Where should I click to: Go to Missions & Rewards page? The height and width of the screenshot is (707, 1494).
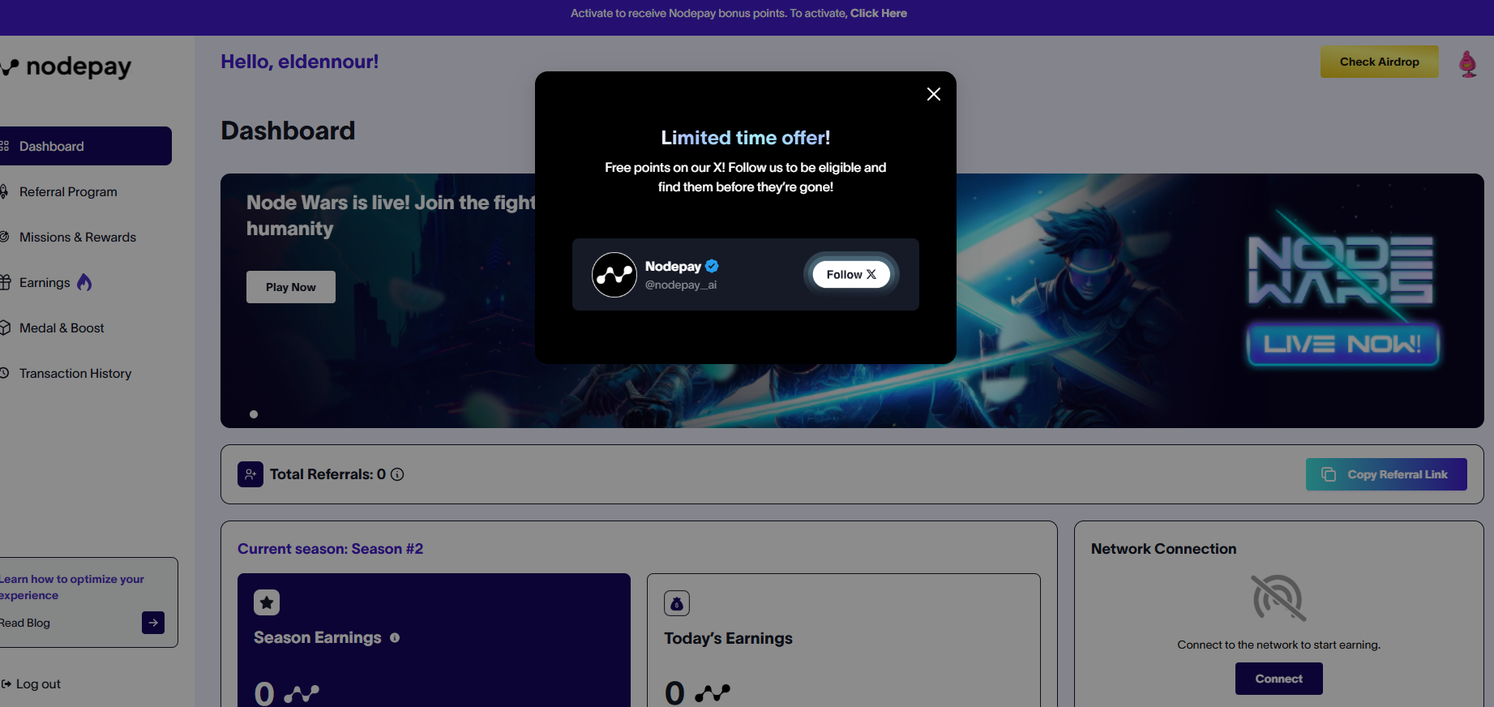[x=78, y=238]
